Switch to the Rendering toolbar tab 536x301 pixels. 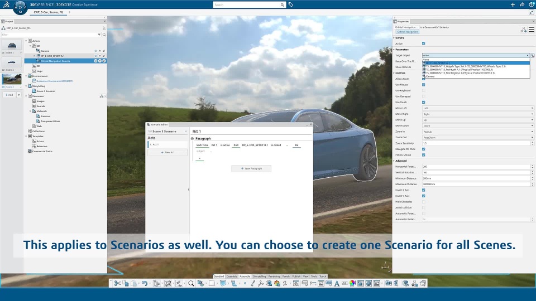pyautogui.click(x=274, y=276)
